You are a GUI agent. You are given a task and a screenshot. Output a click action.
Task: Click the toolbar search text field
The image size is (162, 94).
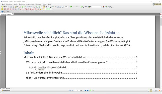[96, 7]
